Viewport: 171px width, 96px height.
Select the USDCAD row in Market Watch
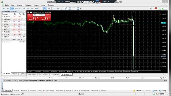[x=14, y=34]
